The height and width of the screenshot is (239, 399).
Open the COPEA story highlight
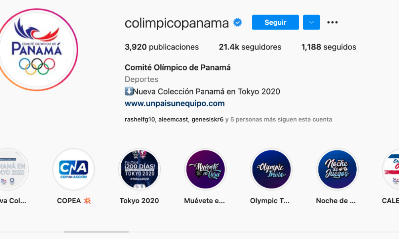[x=73, y=169]
